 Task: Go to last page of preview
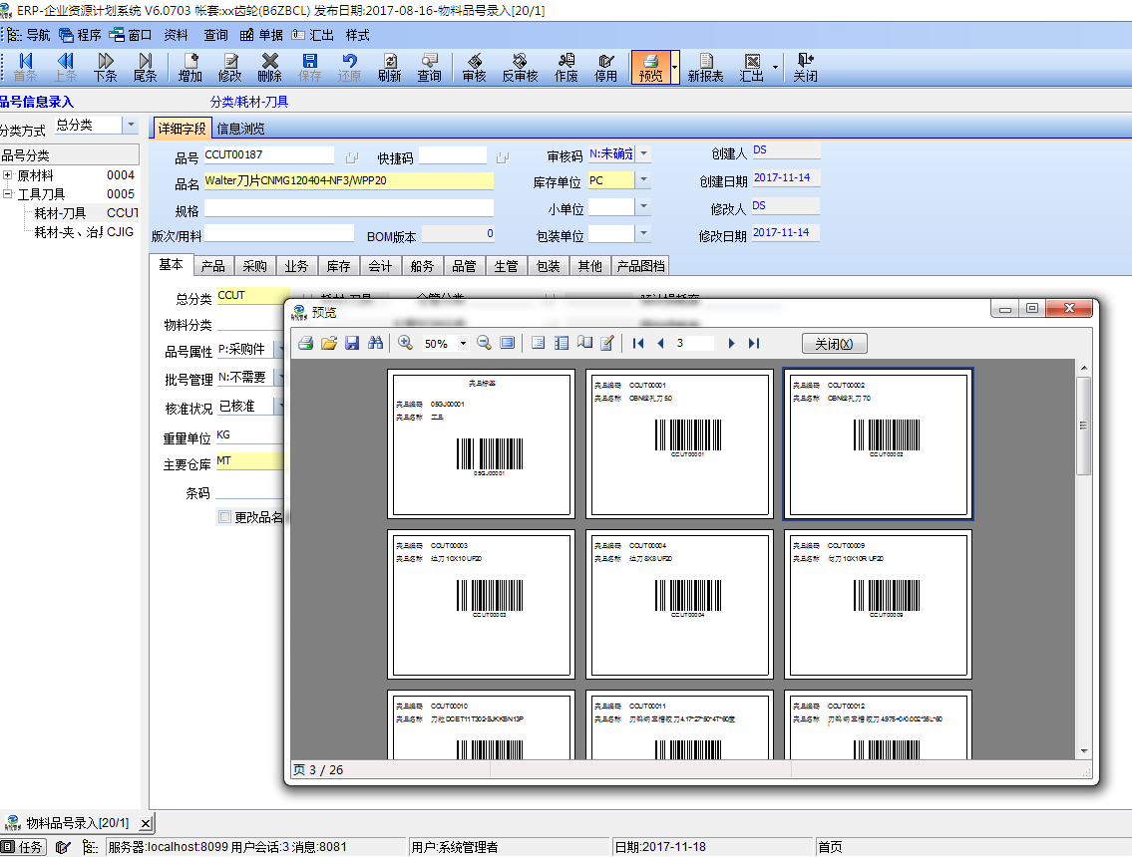(754, 344)
